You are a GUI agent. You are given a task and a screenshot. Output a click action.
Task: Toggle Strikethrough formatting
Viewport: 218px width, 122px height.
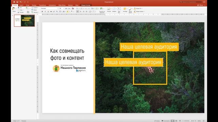pyautogui.click(x=51, y=12)
